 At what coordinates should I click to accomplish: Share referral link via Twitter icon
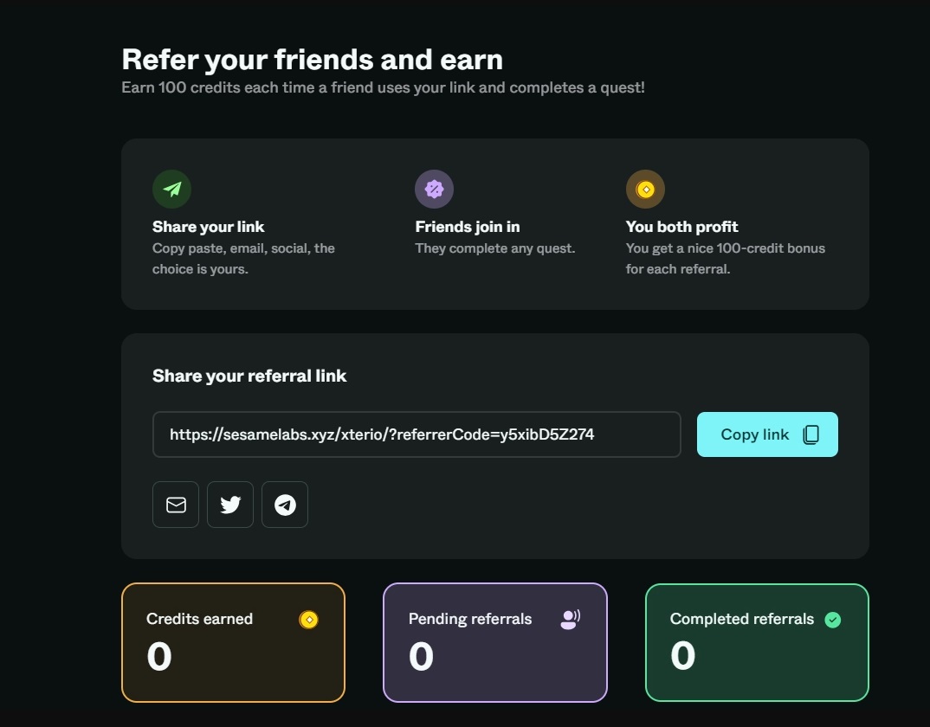tap(230, 505)
